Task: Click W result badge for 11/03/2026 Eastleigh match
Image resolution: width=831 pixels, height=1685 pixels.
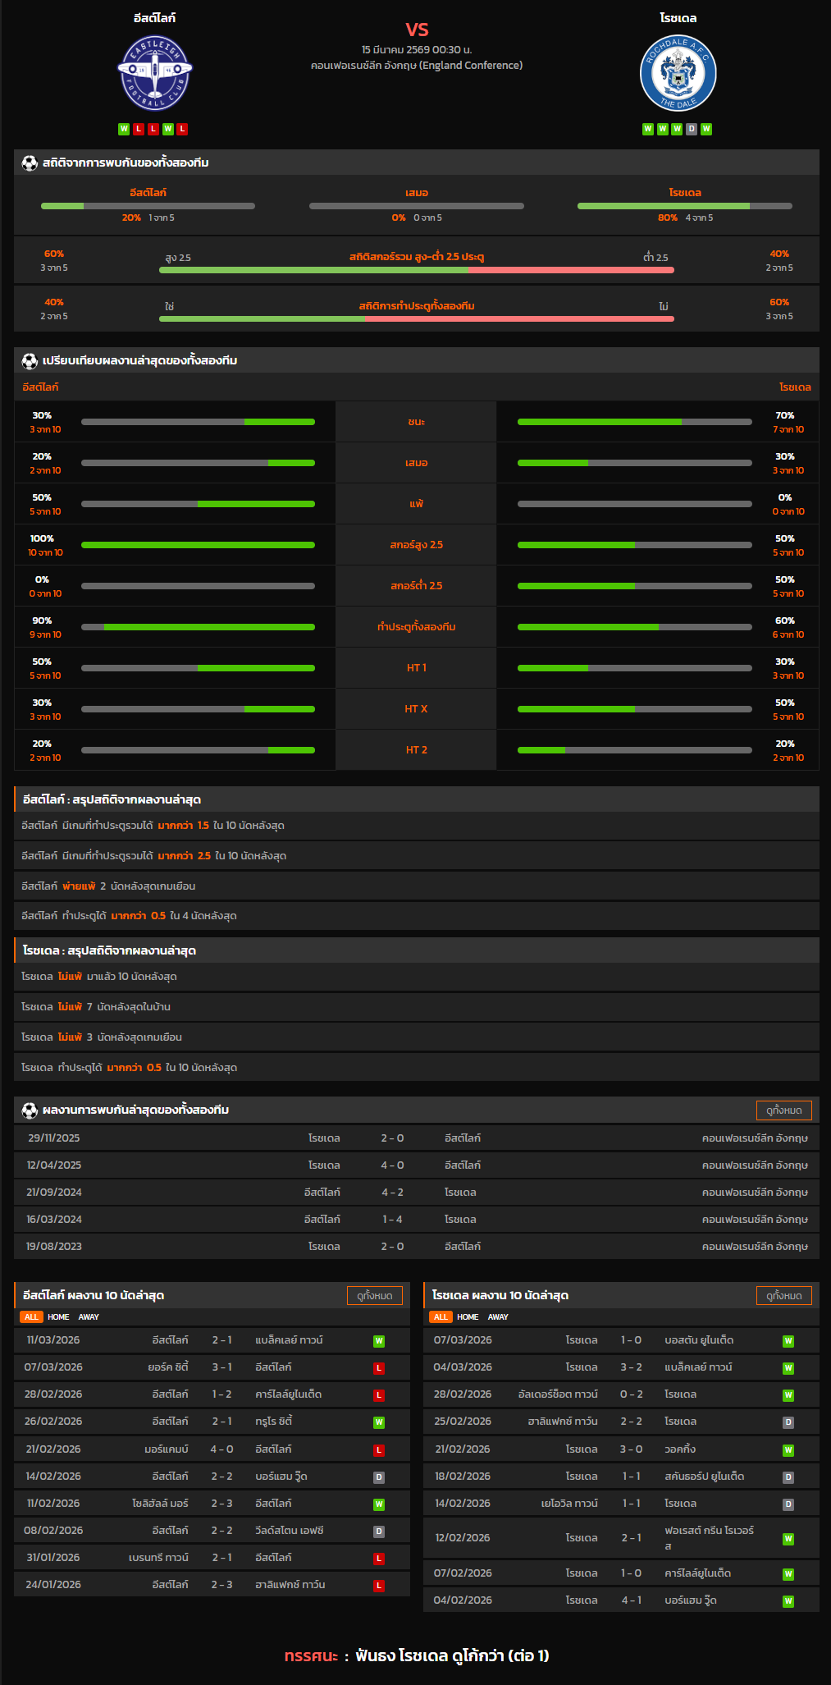Action: tap(379, 1341)
